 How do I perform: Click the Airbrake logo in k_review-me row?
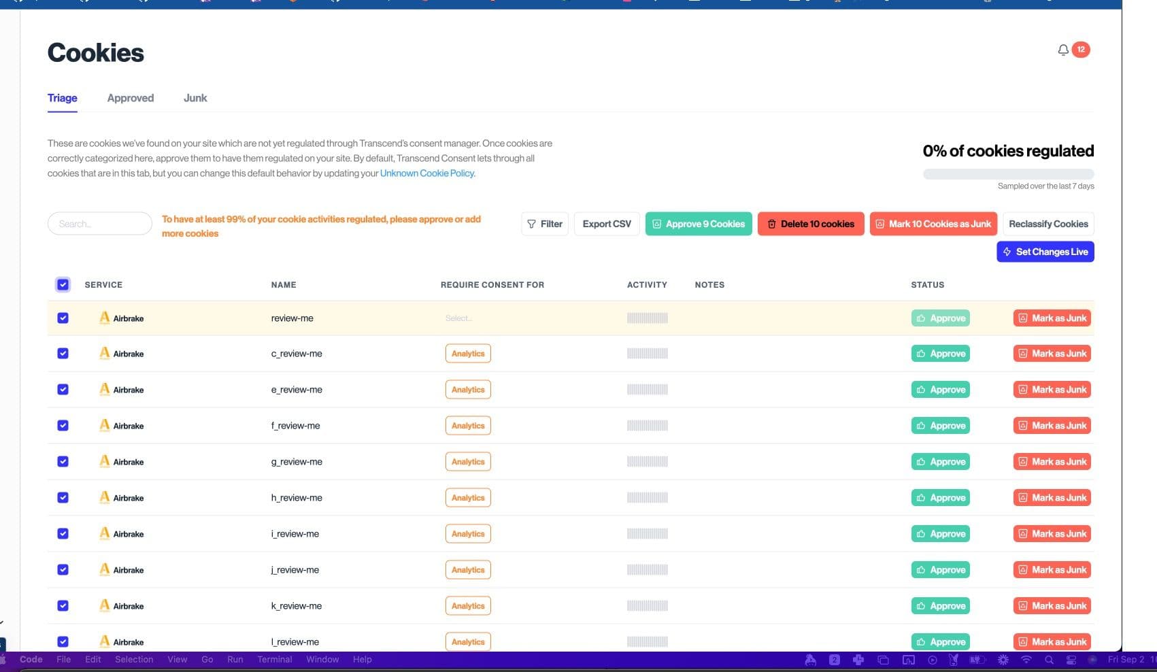click(x=104, y=605)
